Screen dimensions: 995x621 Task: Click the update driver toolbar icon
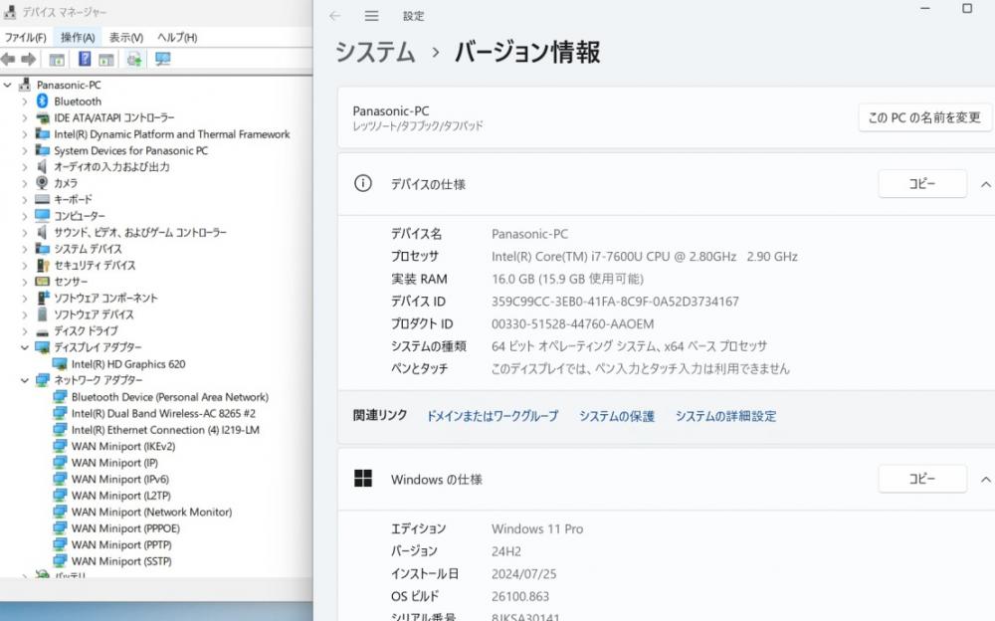pos(134,60)
